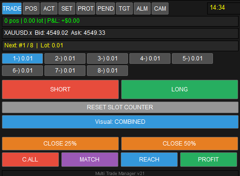Click CLOSE 50% button
The image size is (240, 176).
[x=180, y=144]
